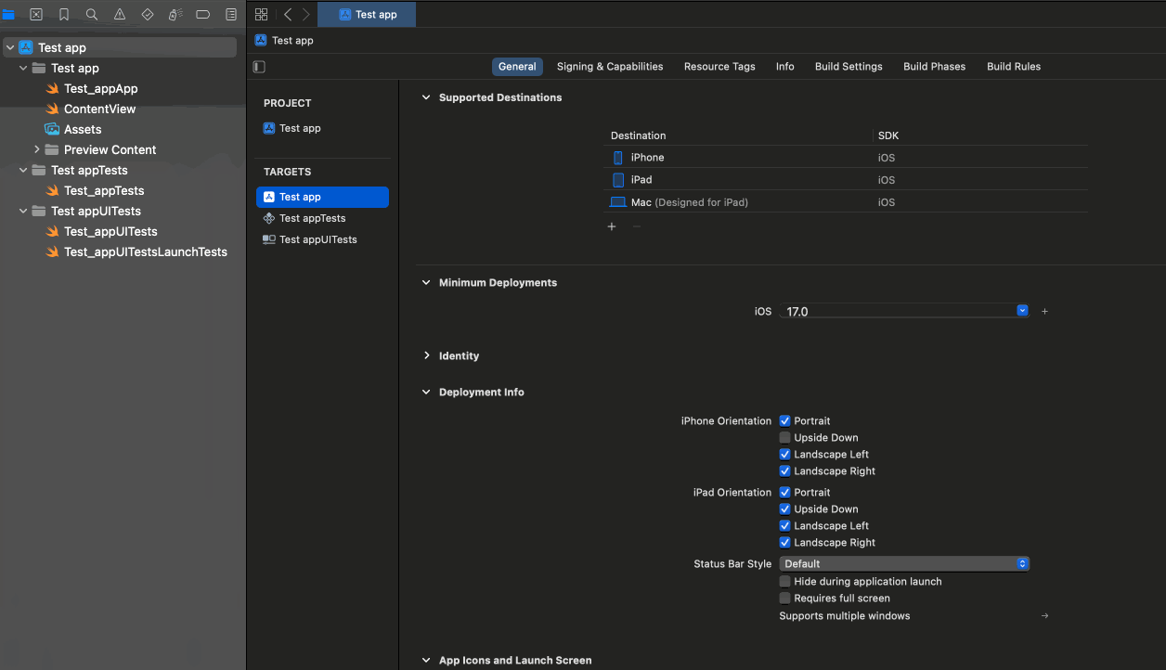This screenshot has width=1166, height=670.
Task: Expand the Preview Content folder
Action: pyautogui.click(x=37, y=149)
